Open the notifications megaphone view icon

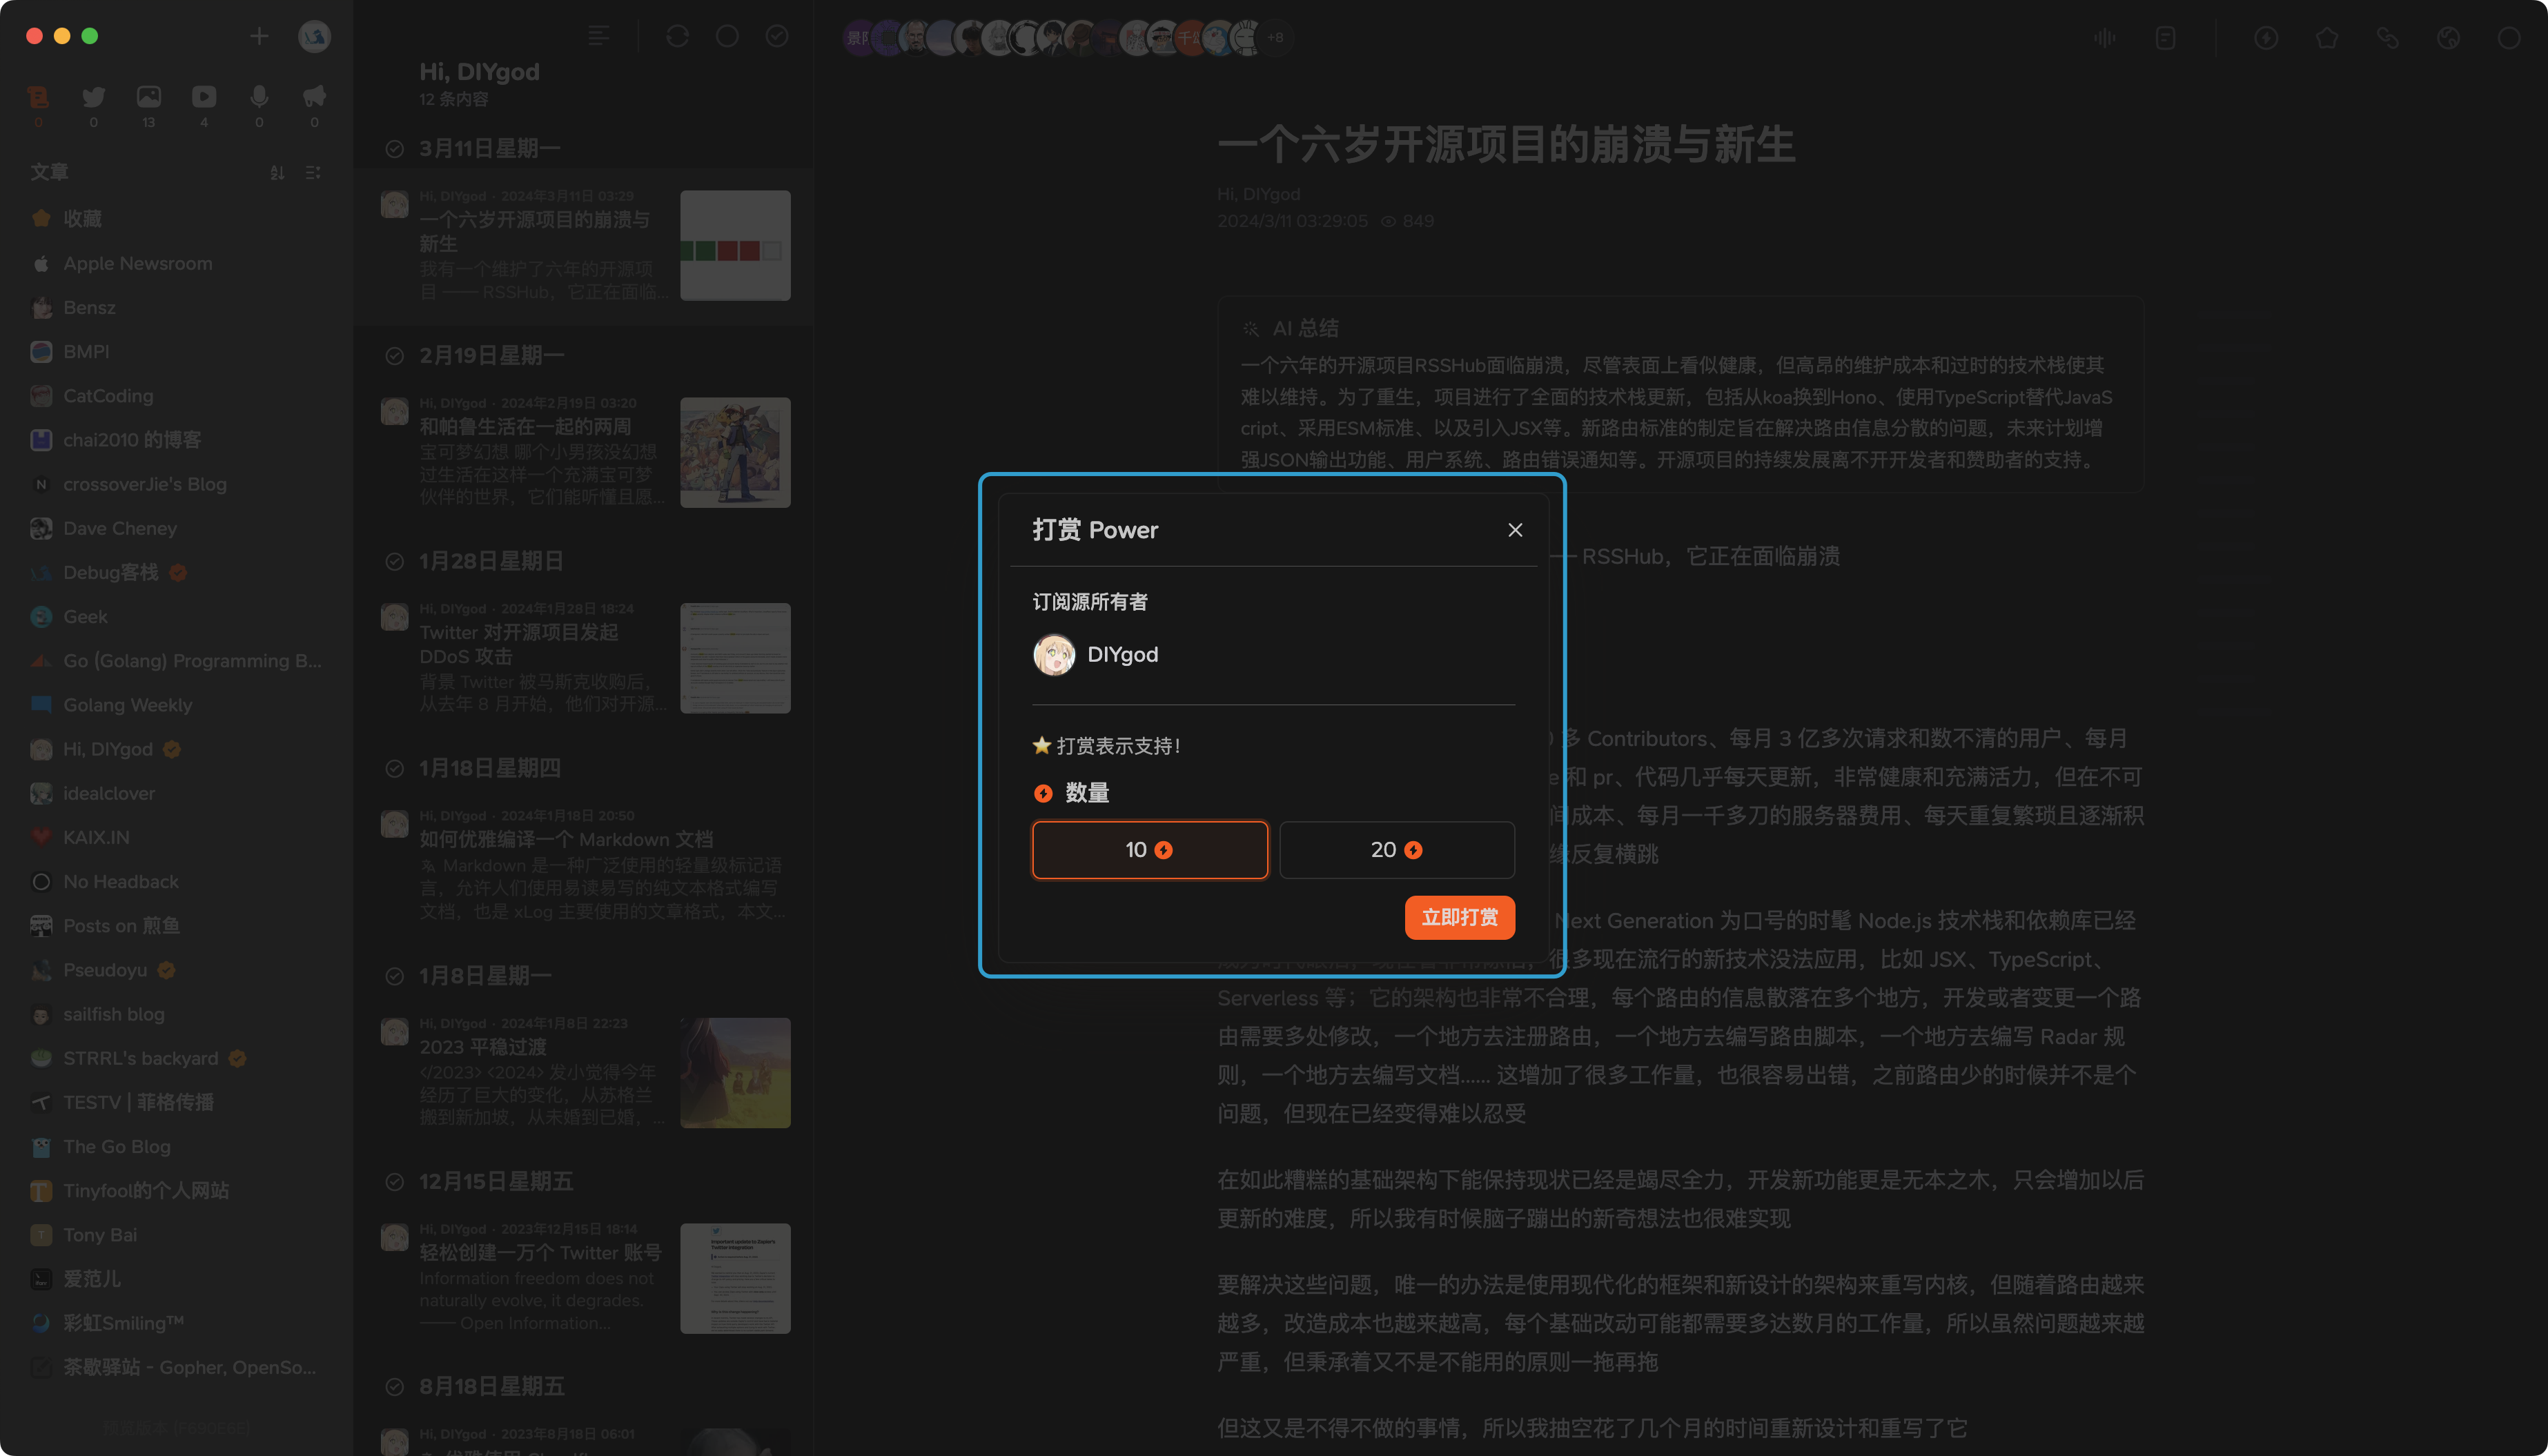tap(314, 97)
